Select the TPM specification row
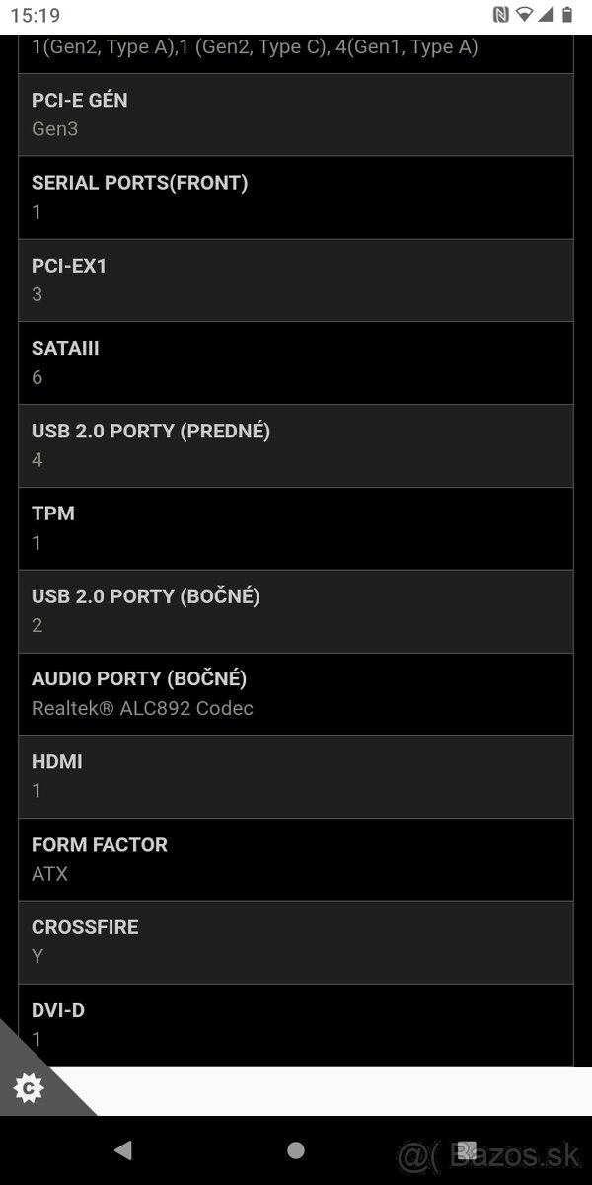This screenshot has width=592, height=1185. click(296, 528)
